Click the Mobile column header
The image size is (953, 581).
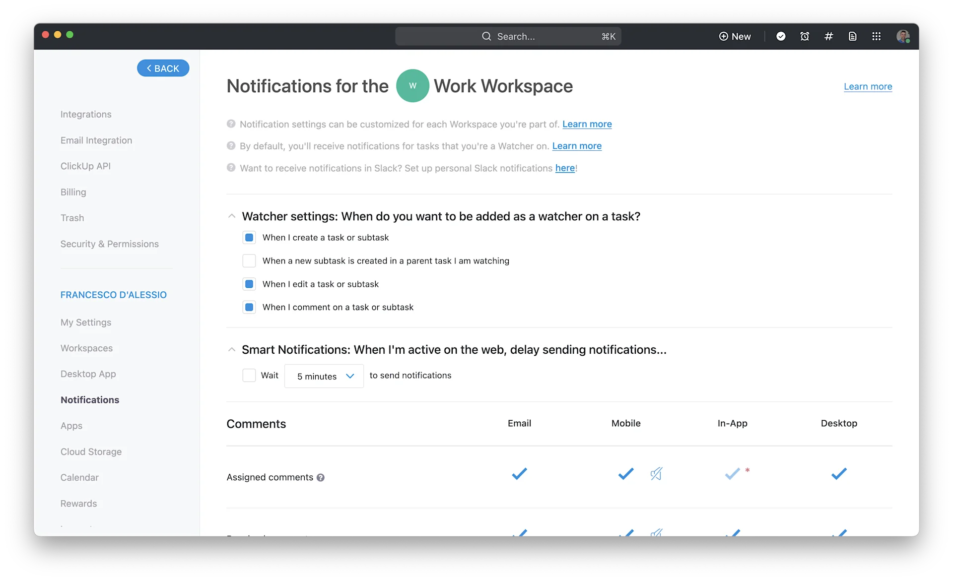point(626,423)
